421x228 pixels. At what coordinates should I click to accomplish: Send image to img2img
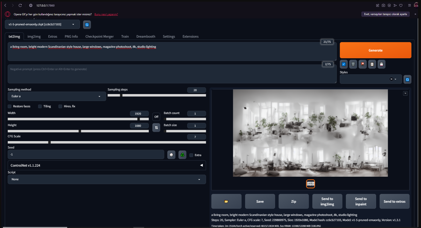(x=327, y=201)
